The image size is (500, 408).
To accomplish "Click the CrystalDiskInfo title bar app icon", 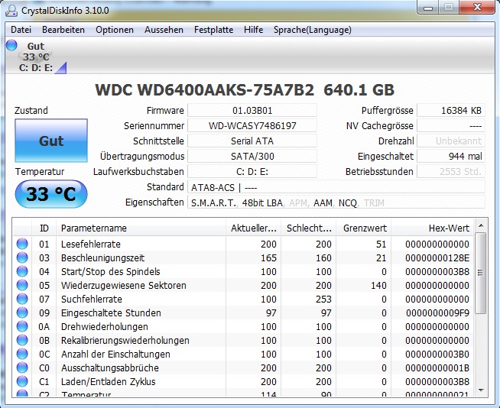I will [x=11, y=11].
